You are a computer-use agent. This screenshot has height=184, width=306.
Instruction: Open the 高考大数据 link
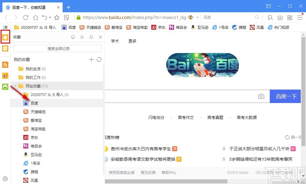247,117
